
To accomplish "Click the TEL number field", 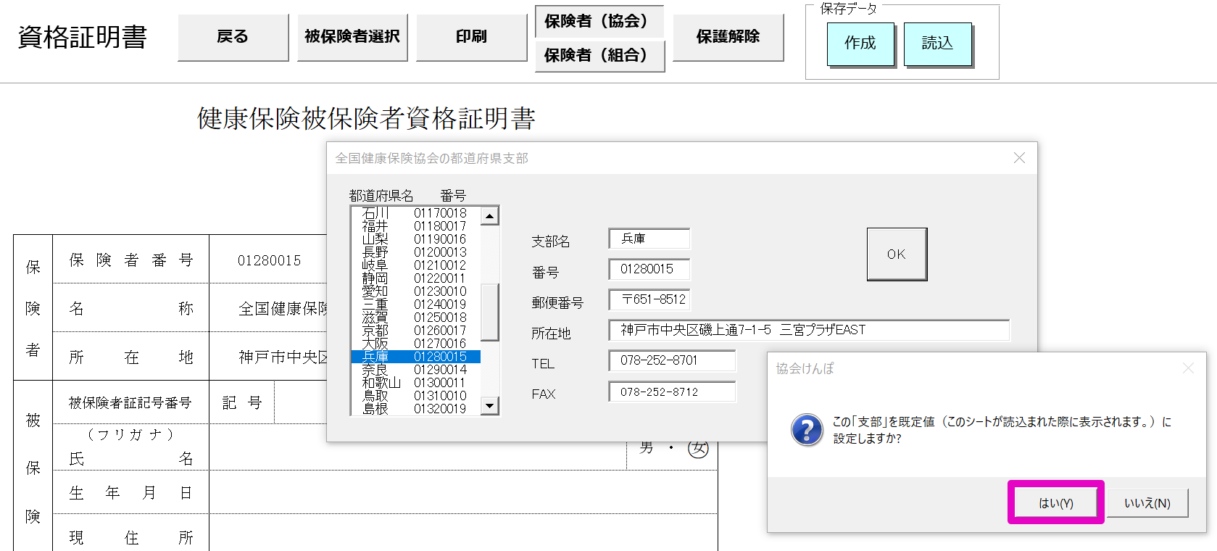I will point(672,360).
